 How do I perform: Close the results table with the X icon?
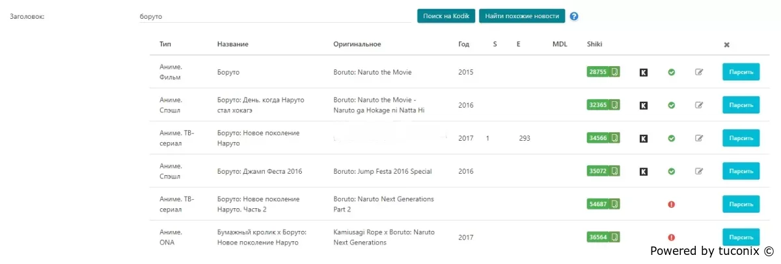(x=727, y=45)
